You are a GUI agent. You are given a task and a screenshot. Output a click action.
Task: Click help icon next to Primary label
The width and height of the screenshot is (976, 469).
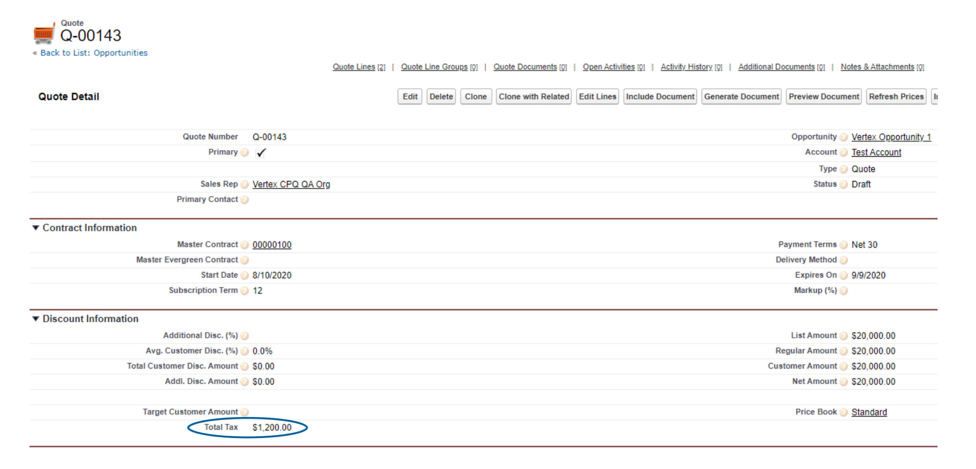244,152
